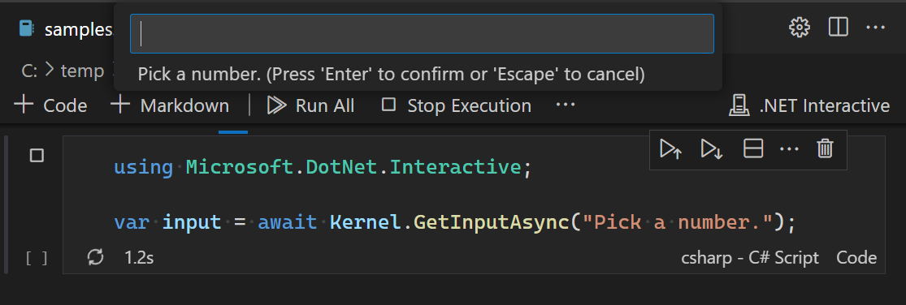Click Run All in notebook toolbar
906x305 pixels.
tap(310, 105)
